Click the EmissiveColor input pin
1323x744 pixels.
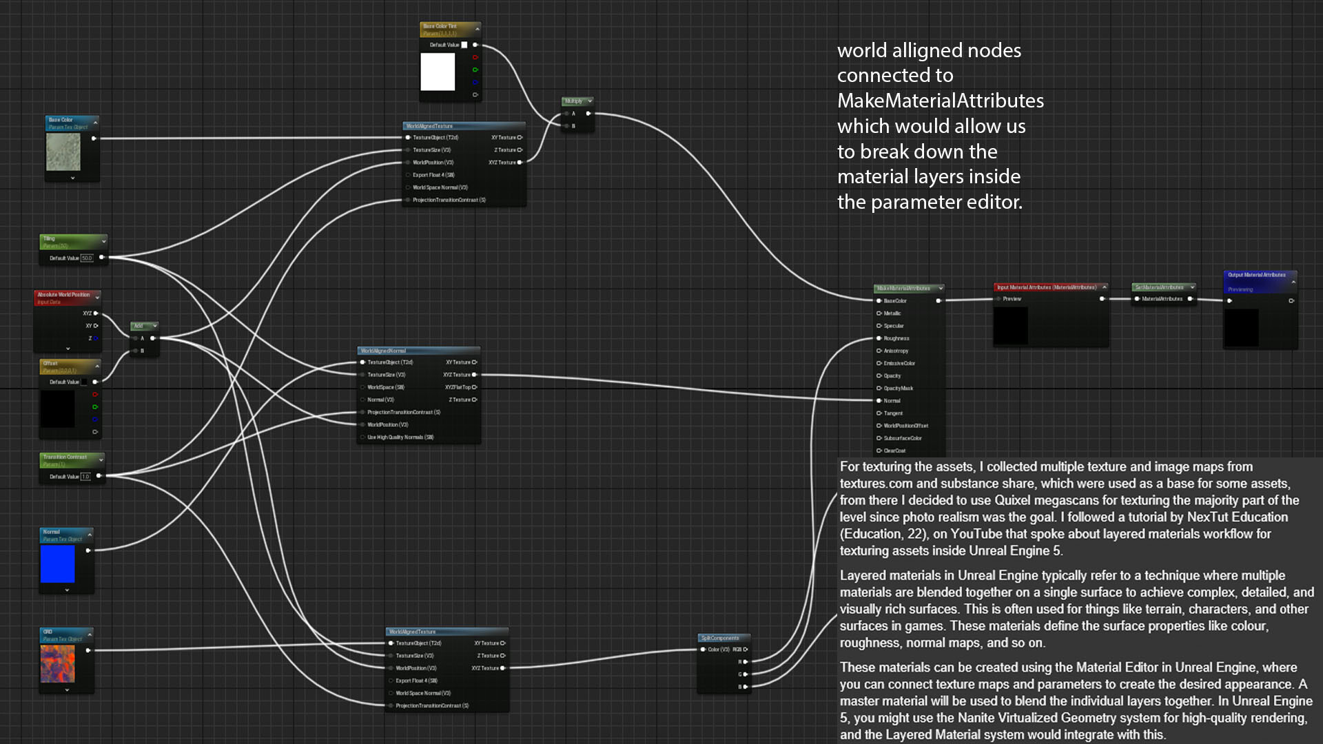pyautogui.click(x=879, y=363)
